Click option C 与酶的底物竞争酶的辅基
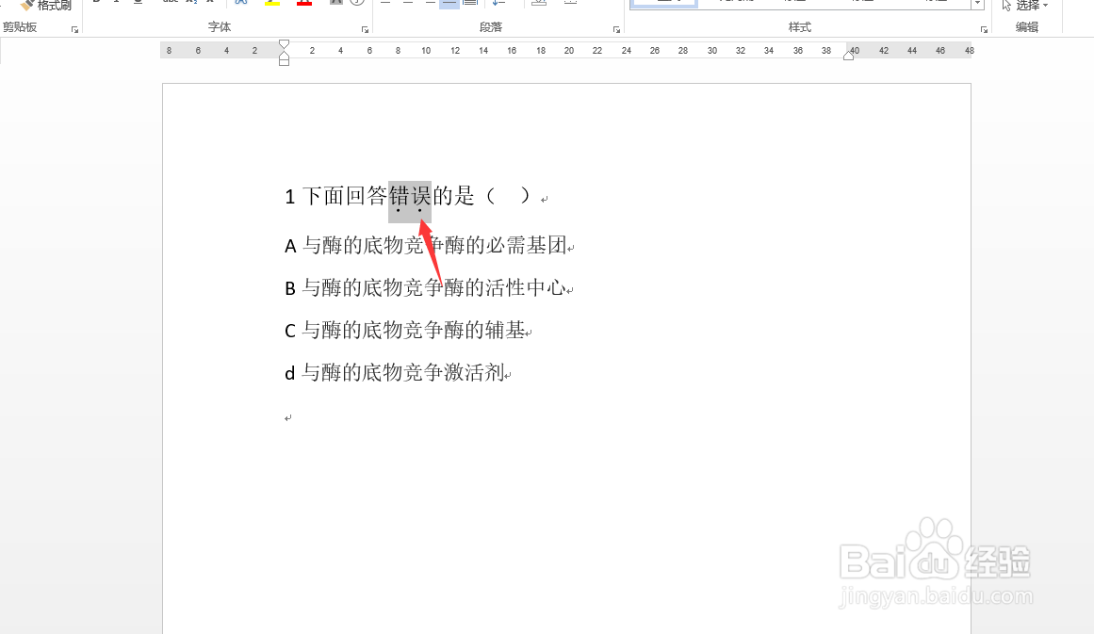The height and width of the screenshot is (634, 1094). [404, 331]
